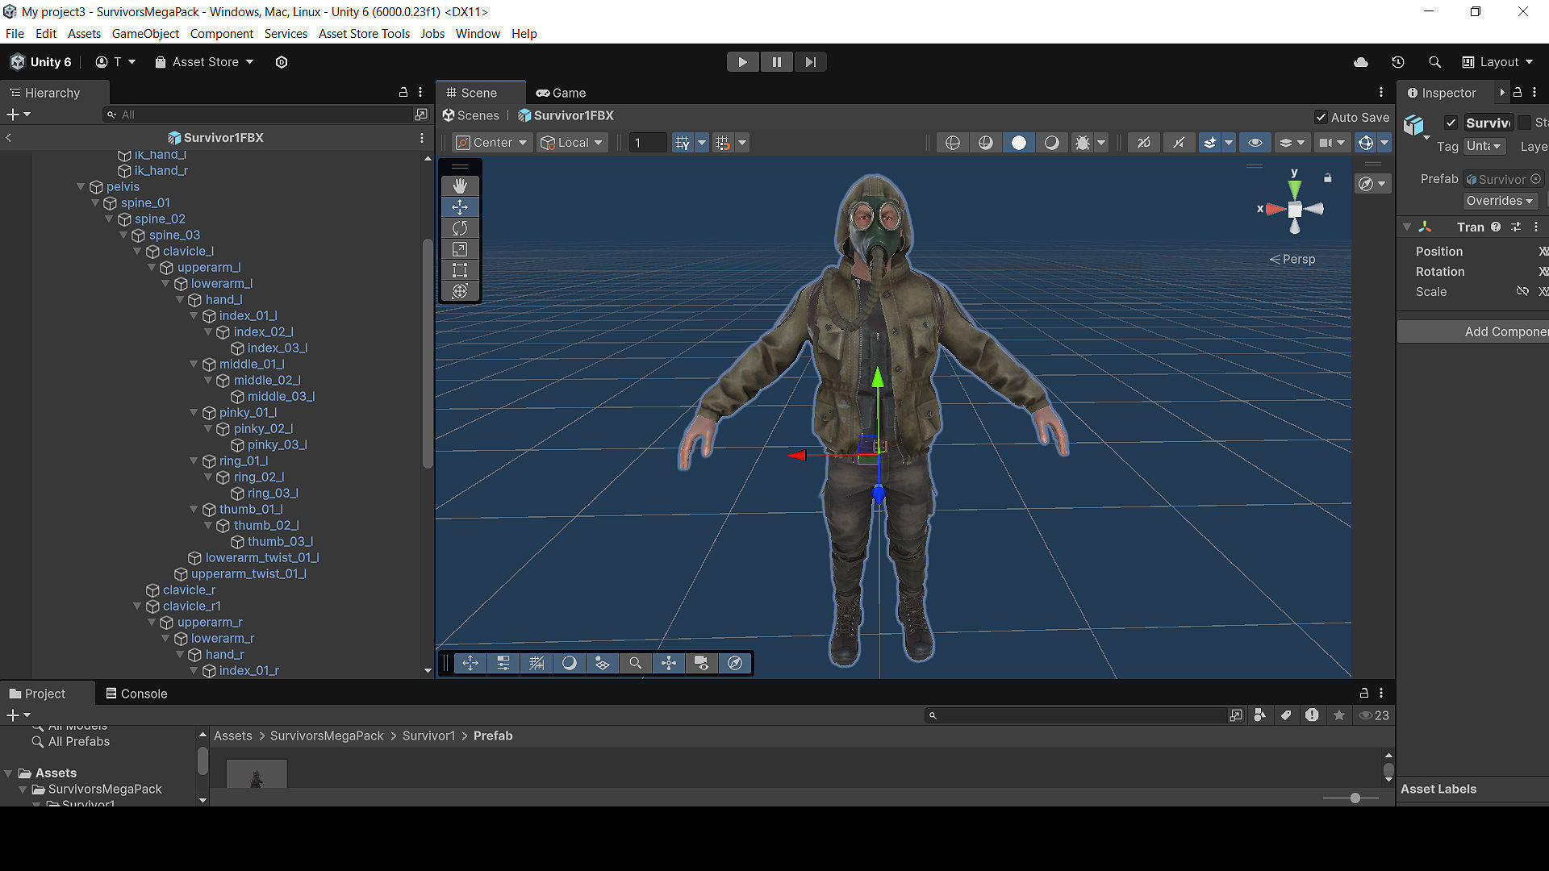Image resolution: width=1549 pixels, height=871 pixels.
Task: Click the Hierarchy vertical scrollbar
Action: click(x=428, y=353)
